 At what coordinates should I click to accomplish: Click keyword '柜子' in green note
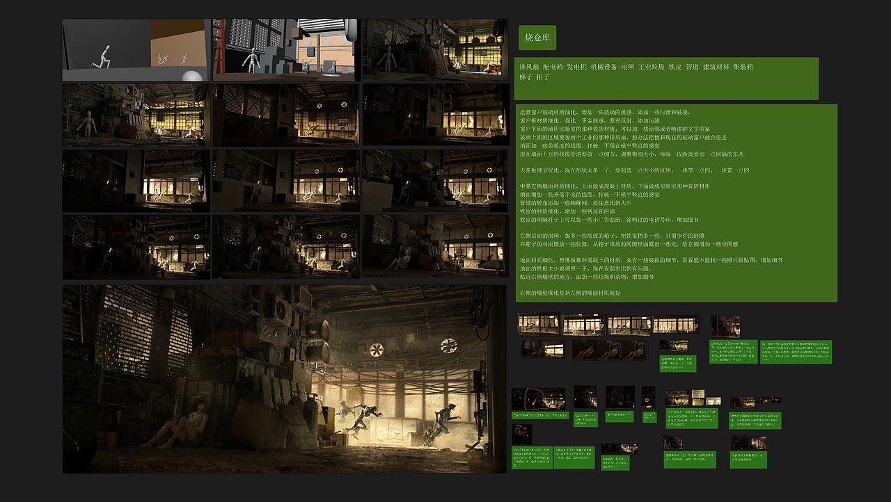coord(543,77)
